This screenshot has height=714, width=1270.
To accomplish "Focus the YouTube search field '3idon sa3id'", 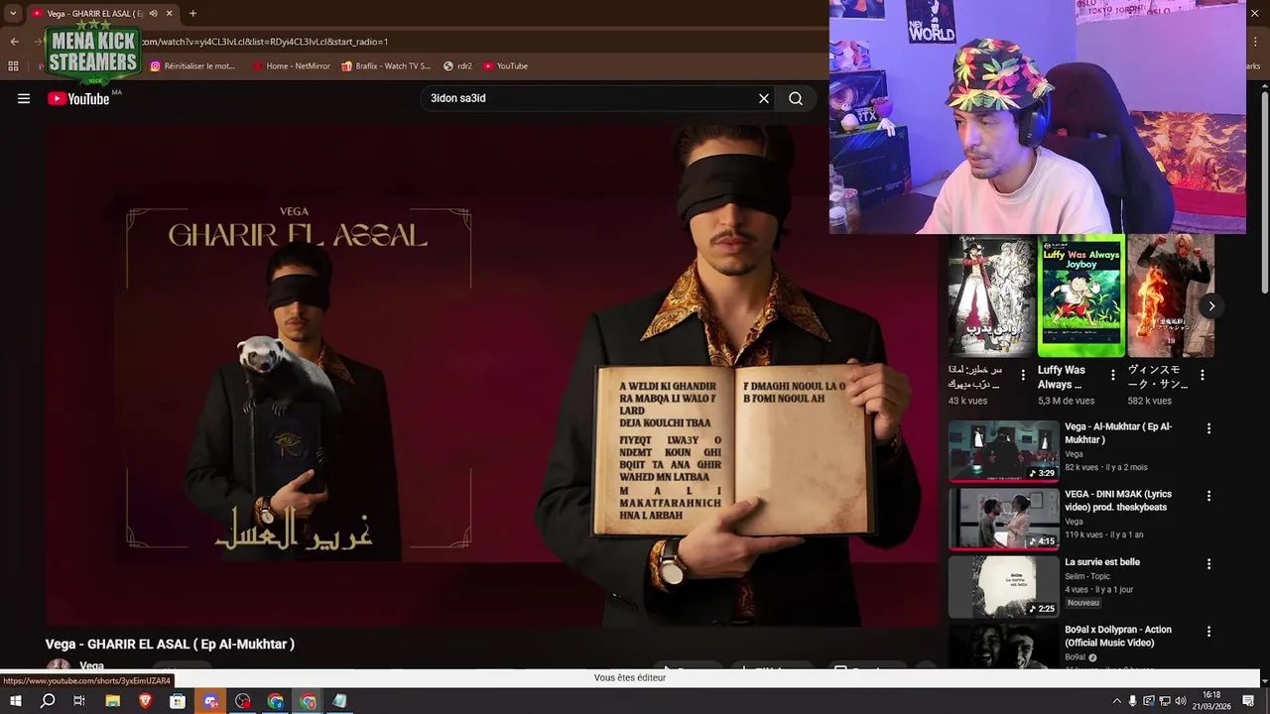I will point(590,98).
